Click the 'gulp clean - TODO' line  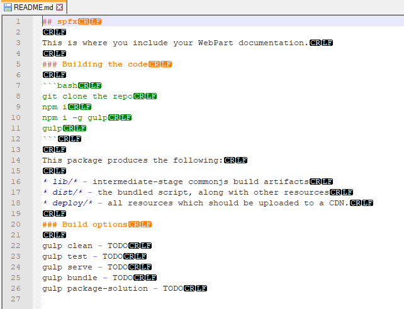85,246
